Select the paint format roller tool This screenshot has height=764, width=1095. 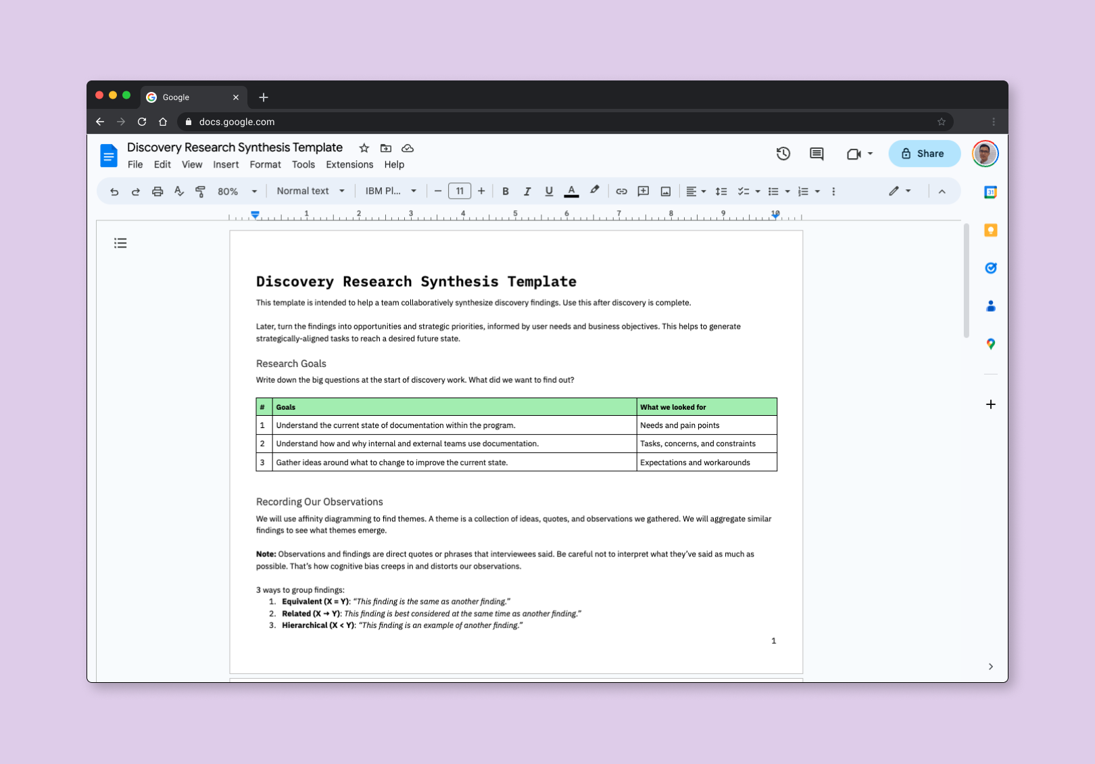point(200,191)
